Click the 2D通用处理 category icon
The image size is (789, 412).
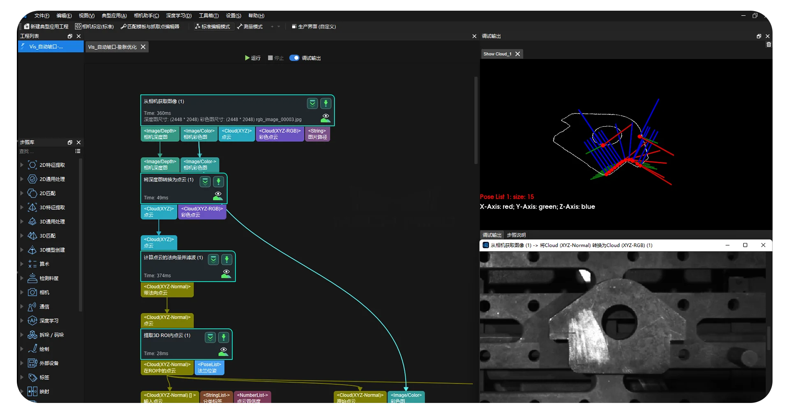(32, 179)
